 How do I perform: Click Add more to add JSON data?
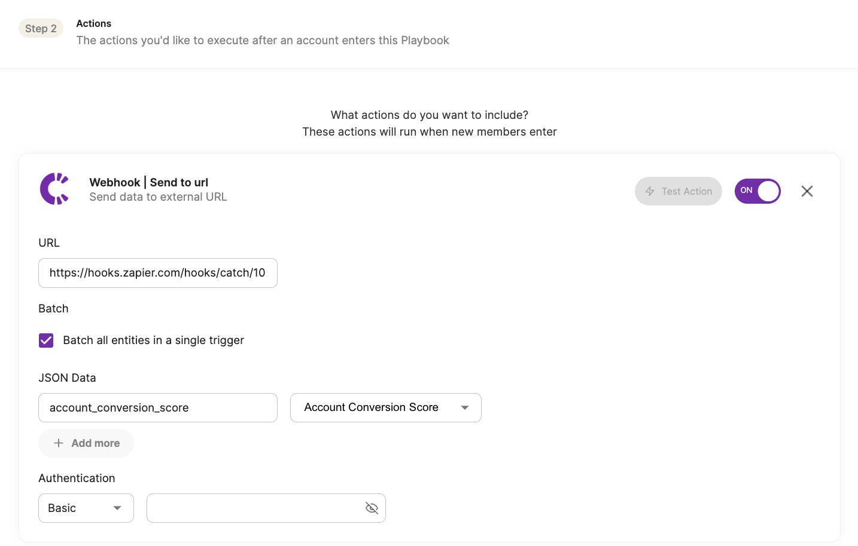[95, 443]
